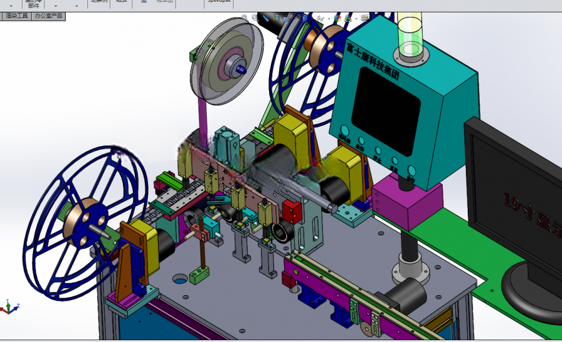Viewport: 562px width, 342px height.
Task: Expand the Hide/Show Items dropdown arrow
Action: 329,19
